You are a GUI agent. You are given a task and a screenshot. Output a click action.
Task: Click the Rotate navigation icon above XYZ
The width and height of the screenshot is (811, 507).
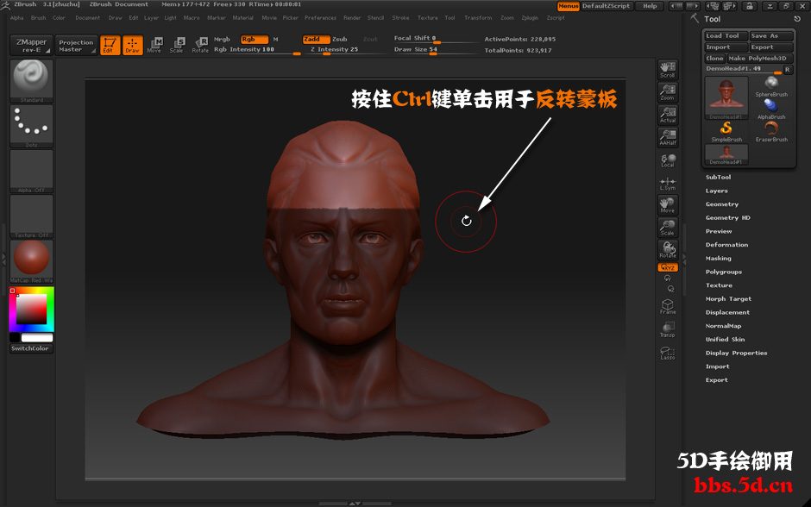(x=668, y=250)
